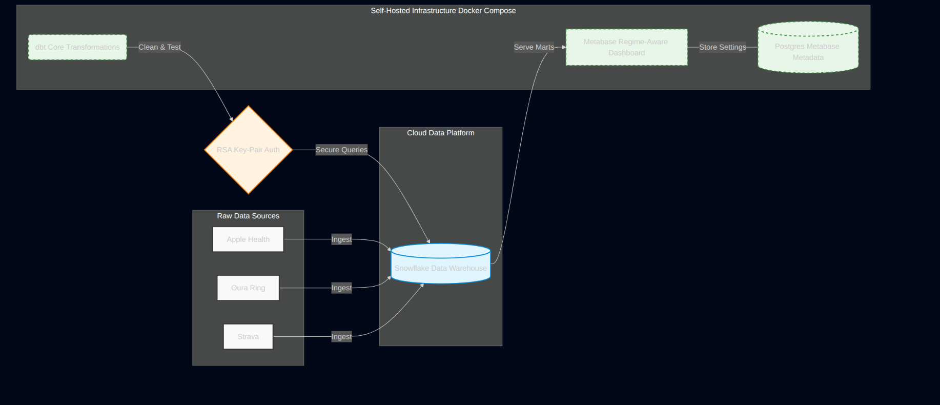Image resolution: width=940 pixels, height=405 pixels.
Task: Click the Ingest label from Apple Health
Action: pos(341,239)
